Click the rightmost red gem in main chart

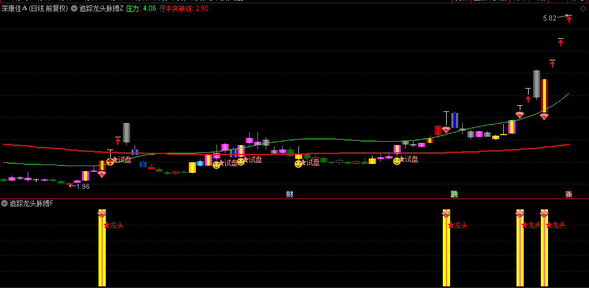pos(544,116)
